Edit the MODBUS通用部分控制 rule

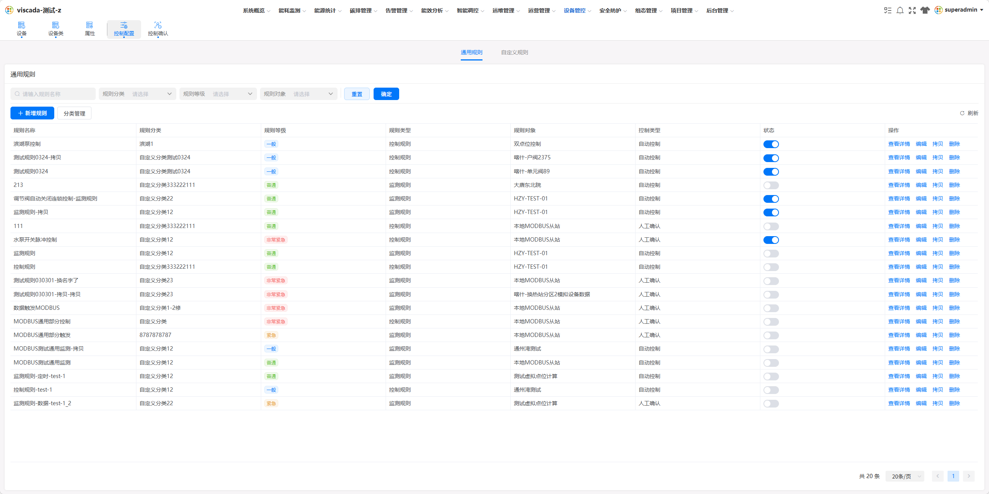[921, 321]
